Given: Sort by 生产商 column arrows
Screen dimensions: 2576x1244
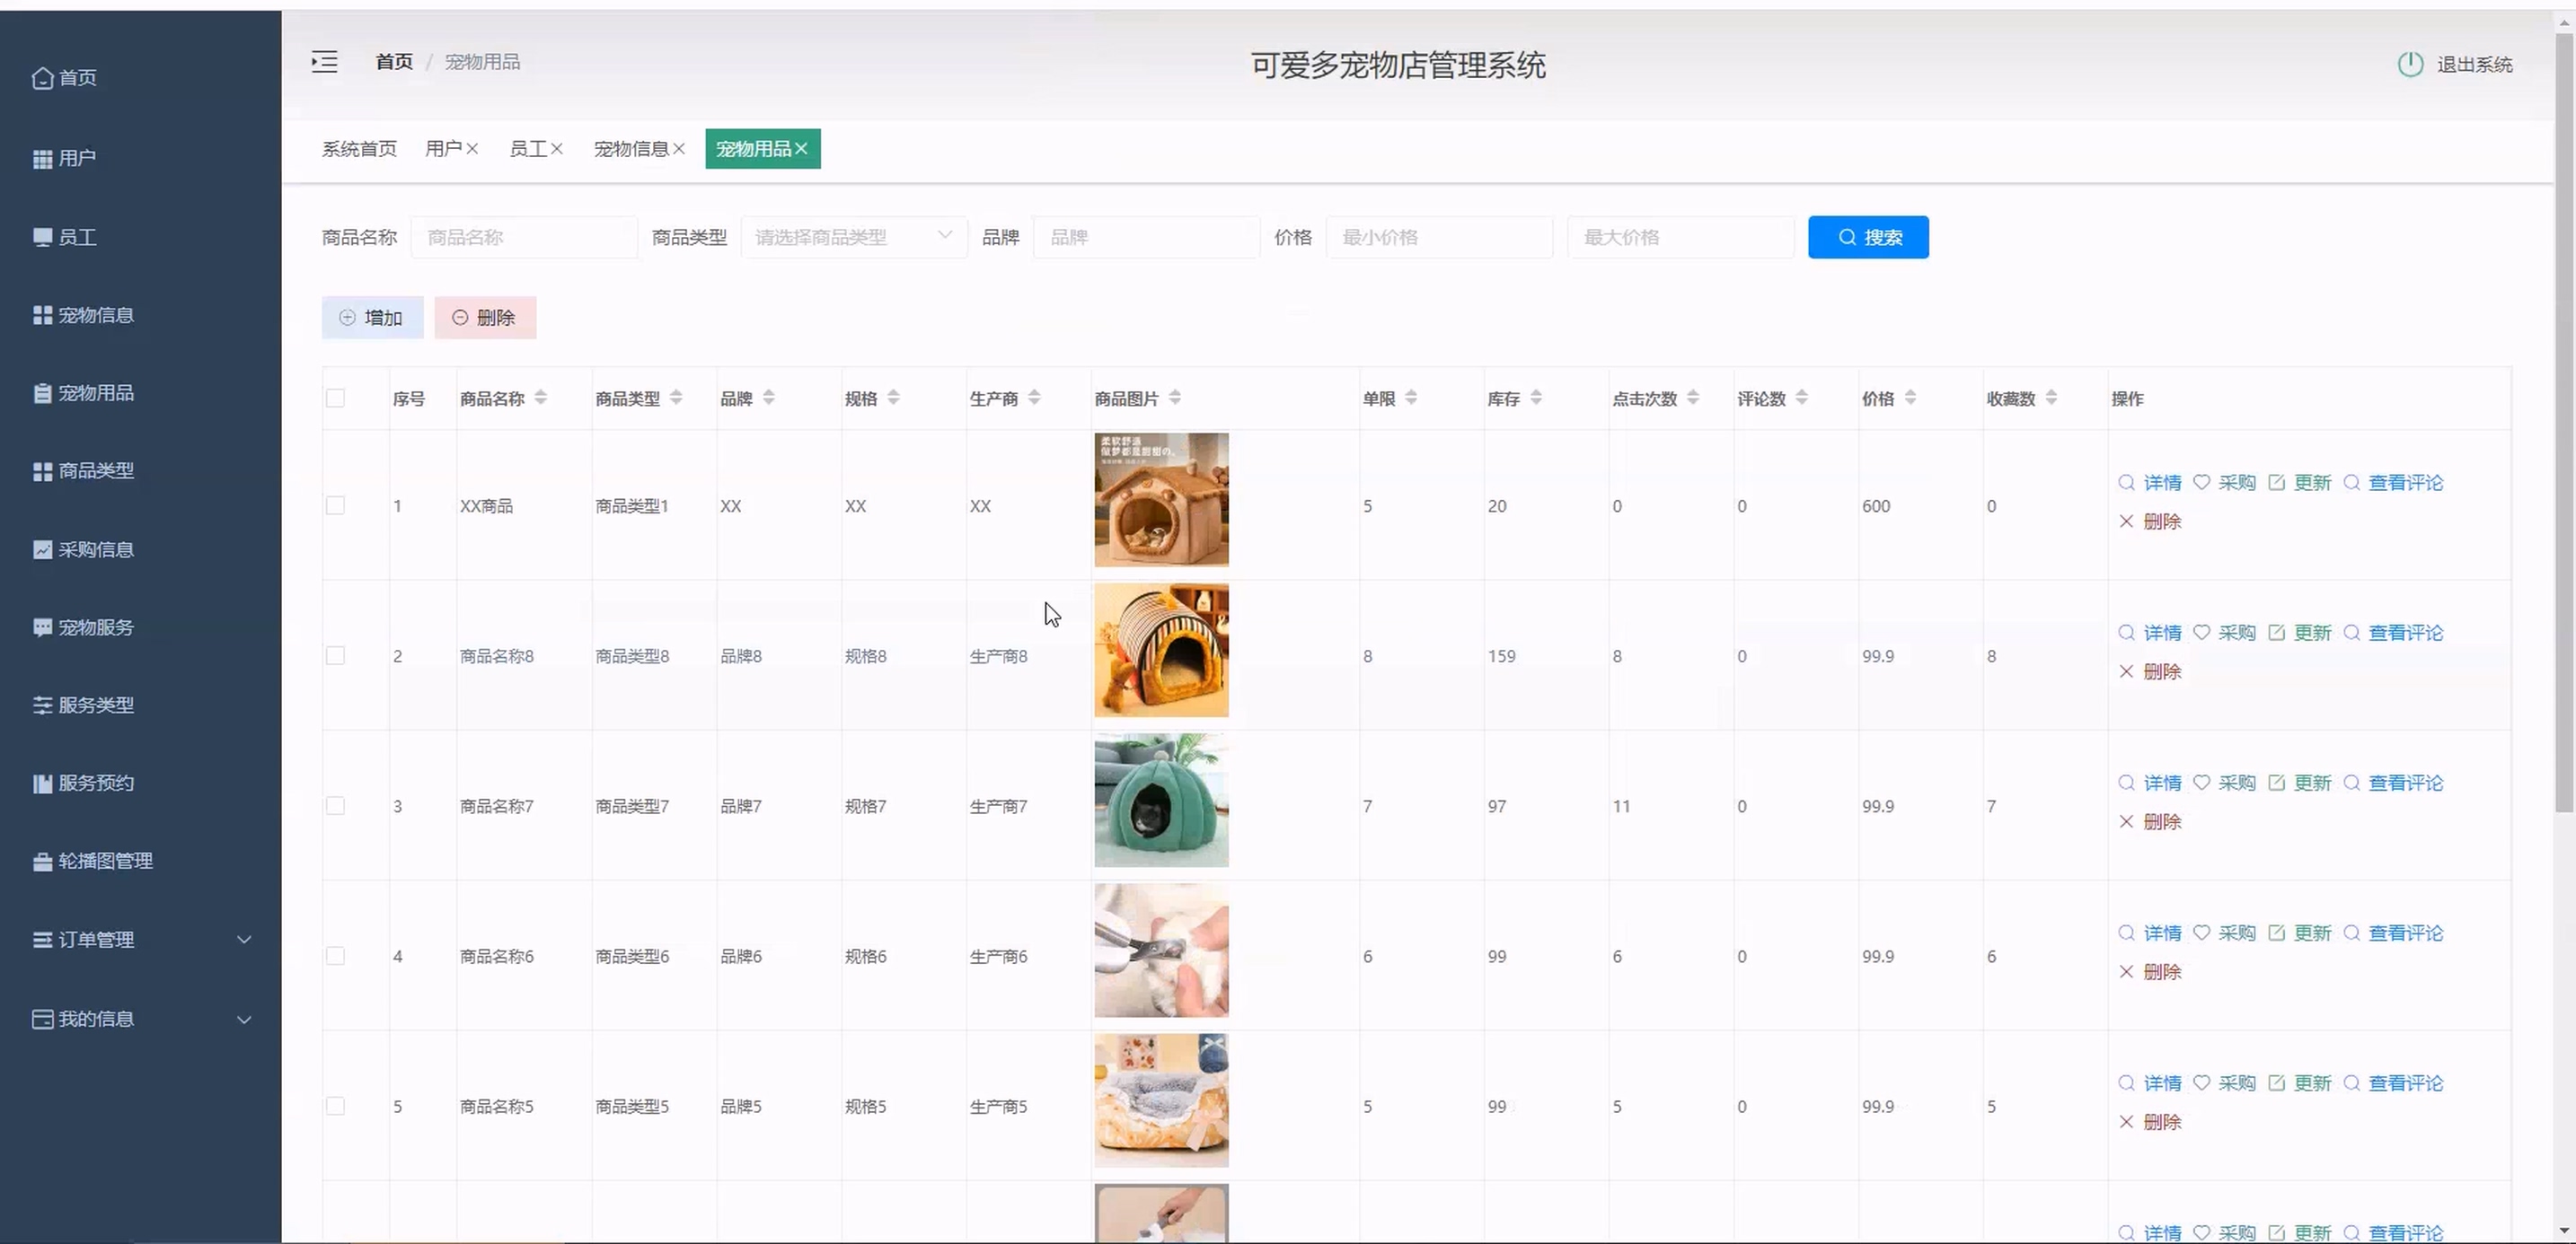Looking at the screenshot, I should 1034,398.
